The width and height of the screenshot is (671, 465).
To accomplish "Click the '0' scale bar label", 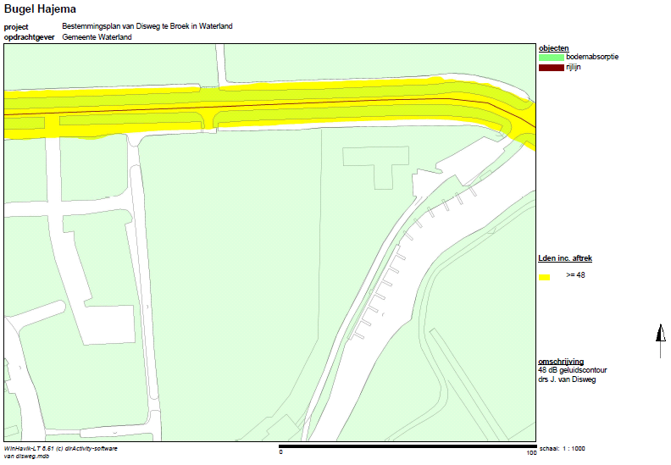I will pyautogui.click(x=280, y=452).
